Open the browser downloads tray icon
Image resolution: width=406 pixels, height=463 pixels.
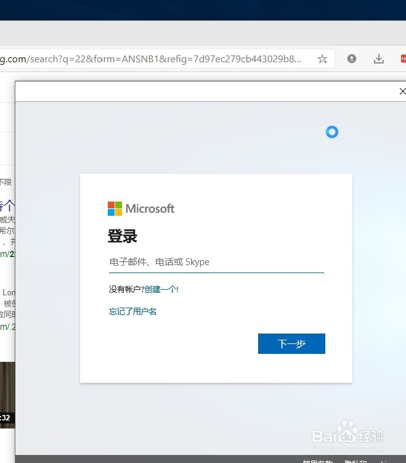[379, 59]
